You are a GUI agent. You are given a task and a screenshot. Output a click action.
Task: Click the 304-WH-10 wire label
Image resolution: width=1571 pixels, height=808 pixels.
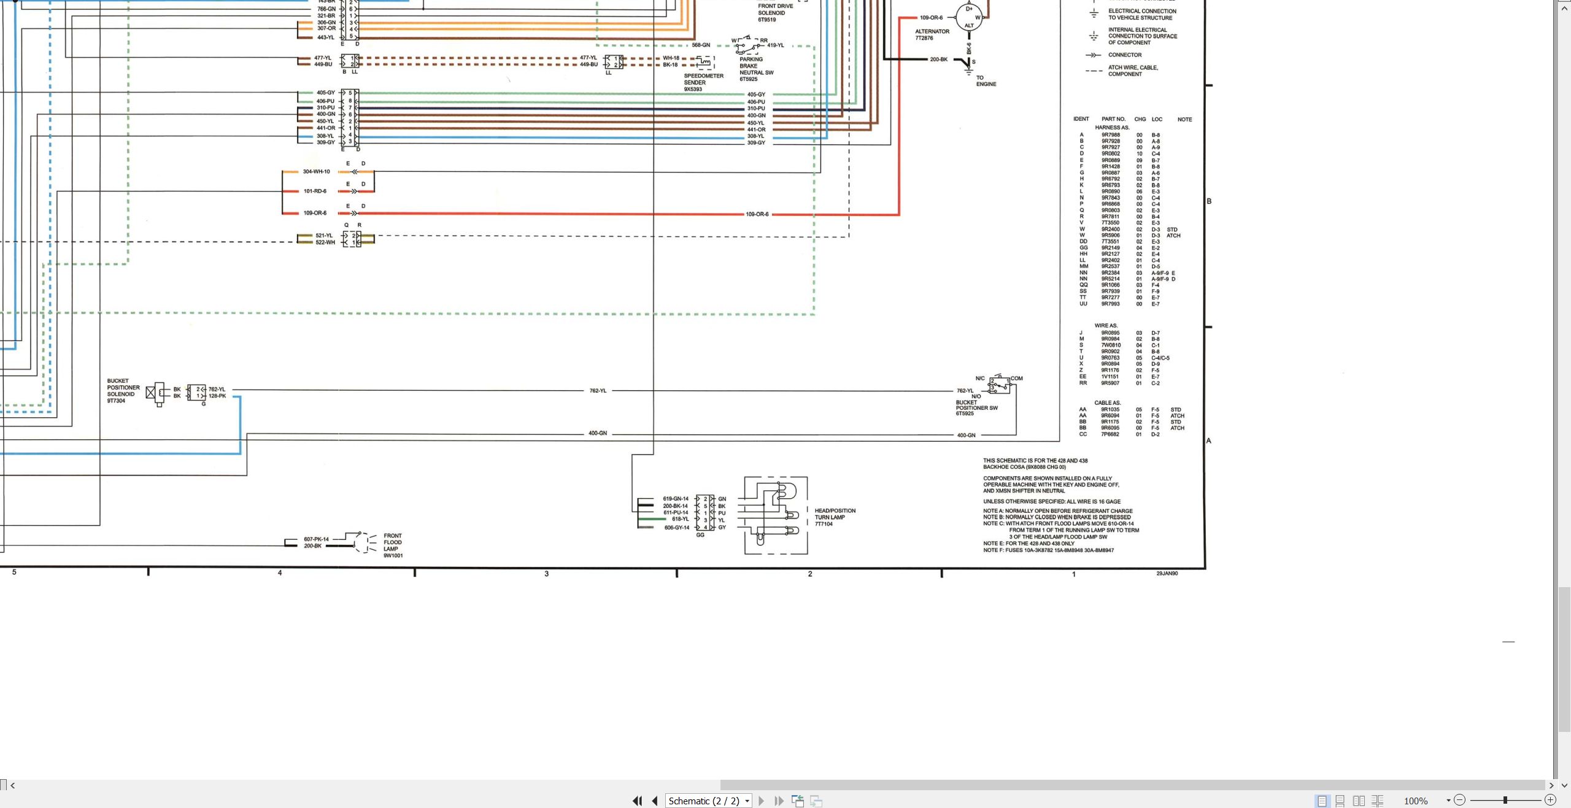pyautogui.click(x=316, y=172)
